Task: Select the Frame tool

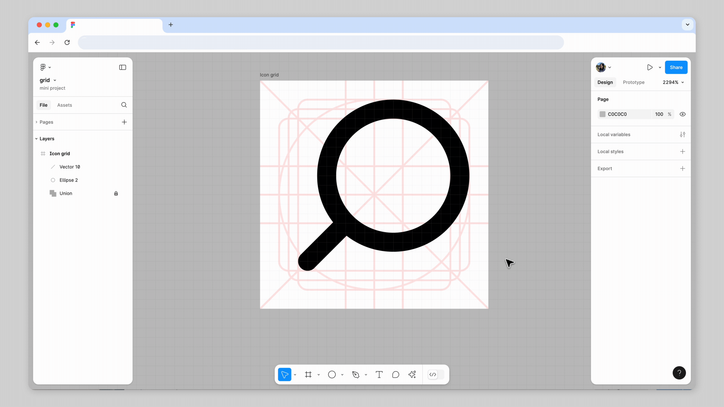Action: click(308, 375)
